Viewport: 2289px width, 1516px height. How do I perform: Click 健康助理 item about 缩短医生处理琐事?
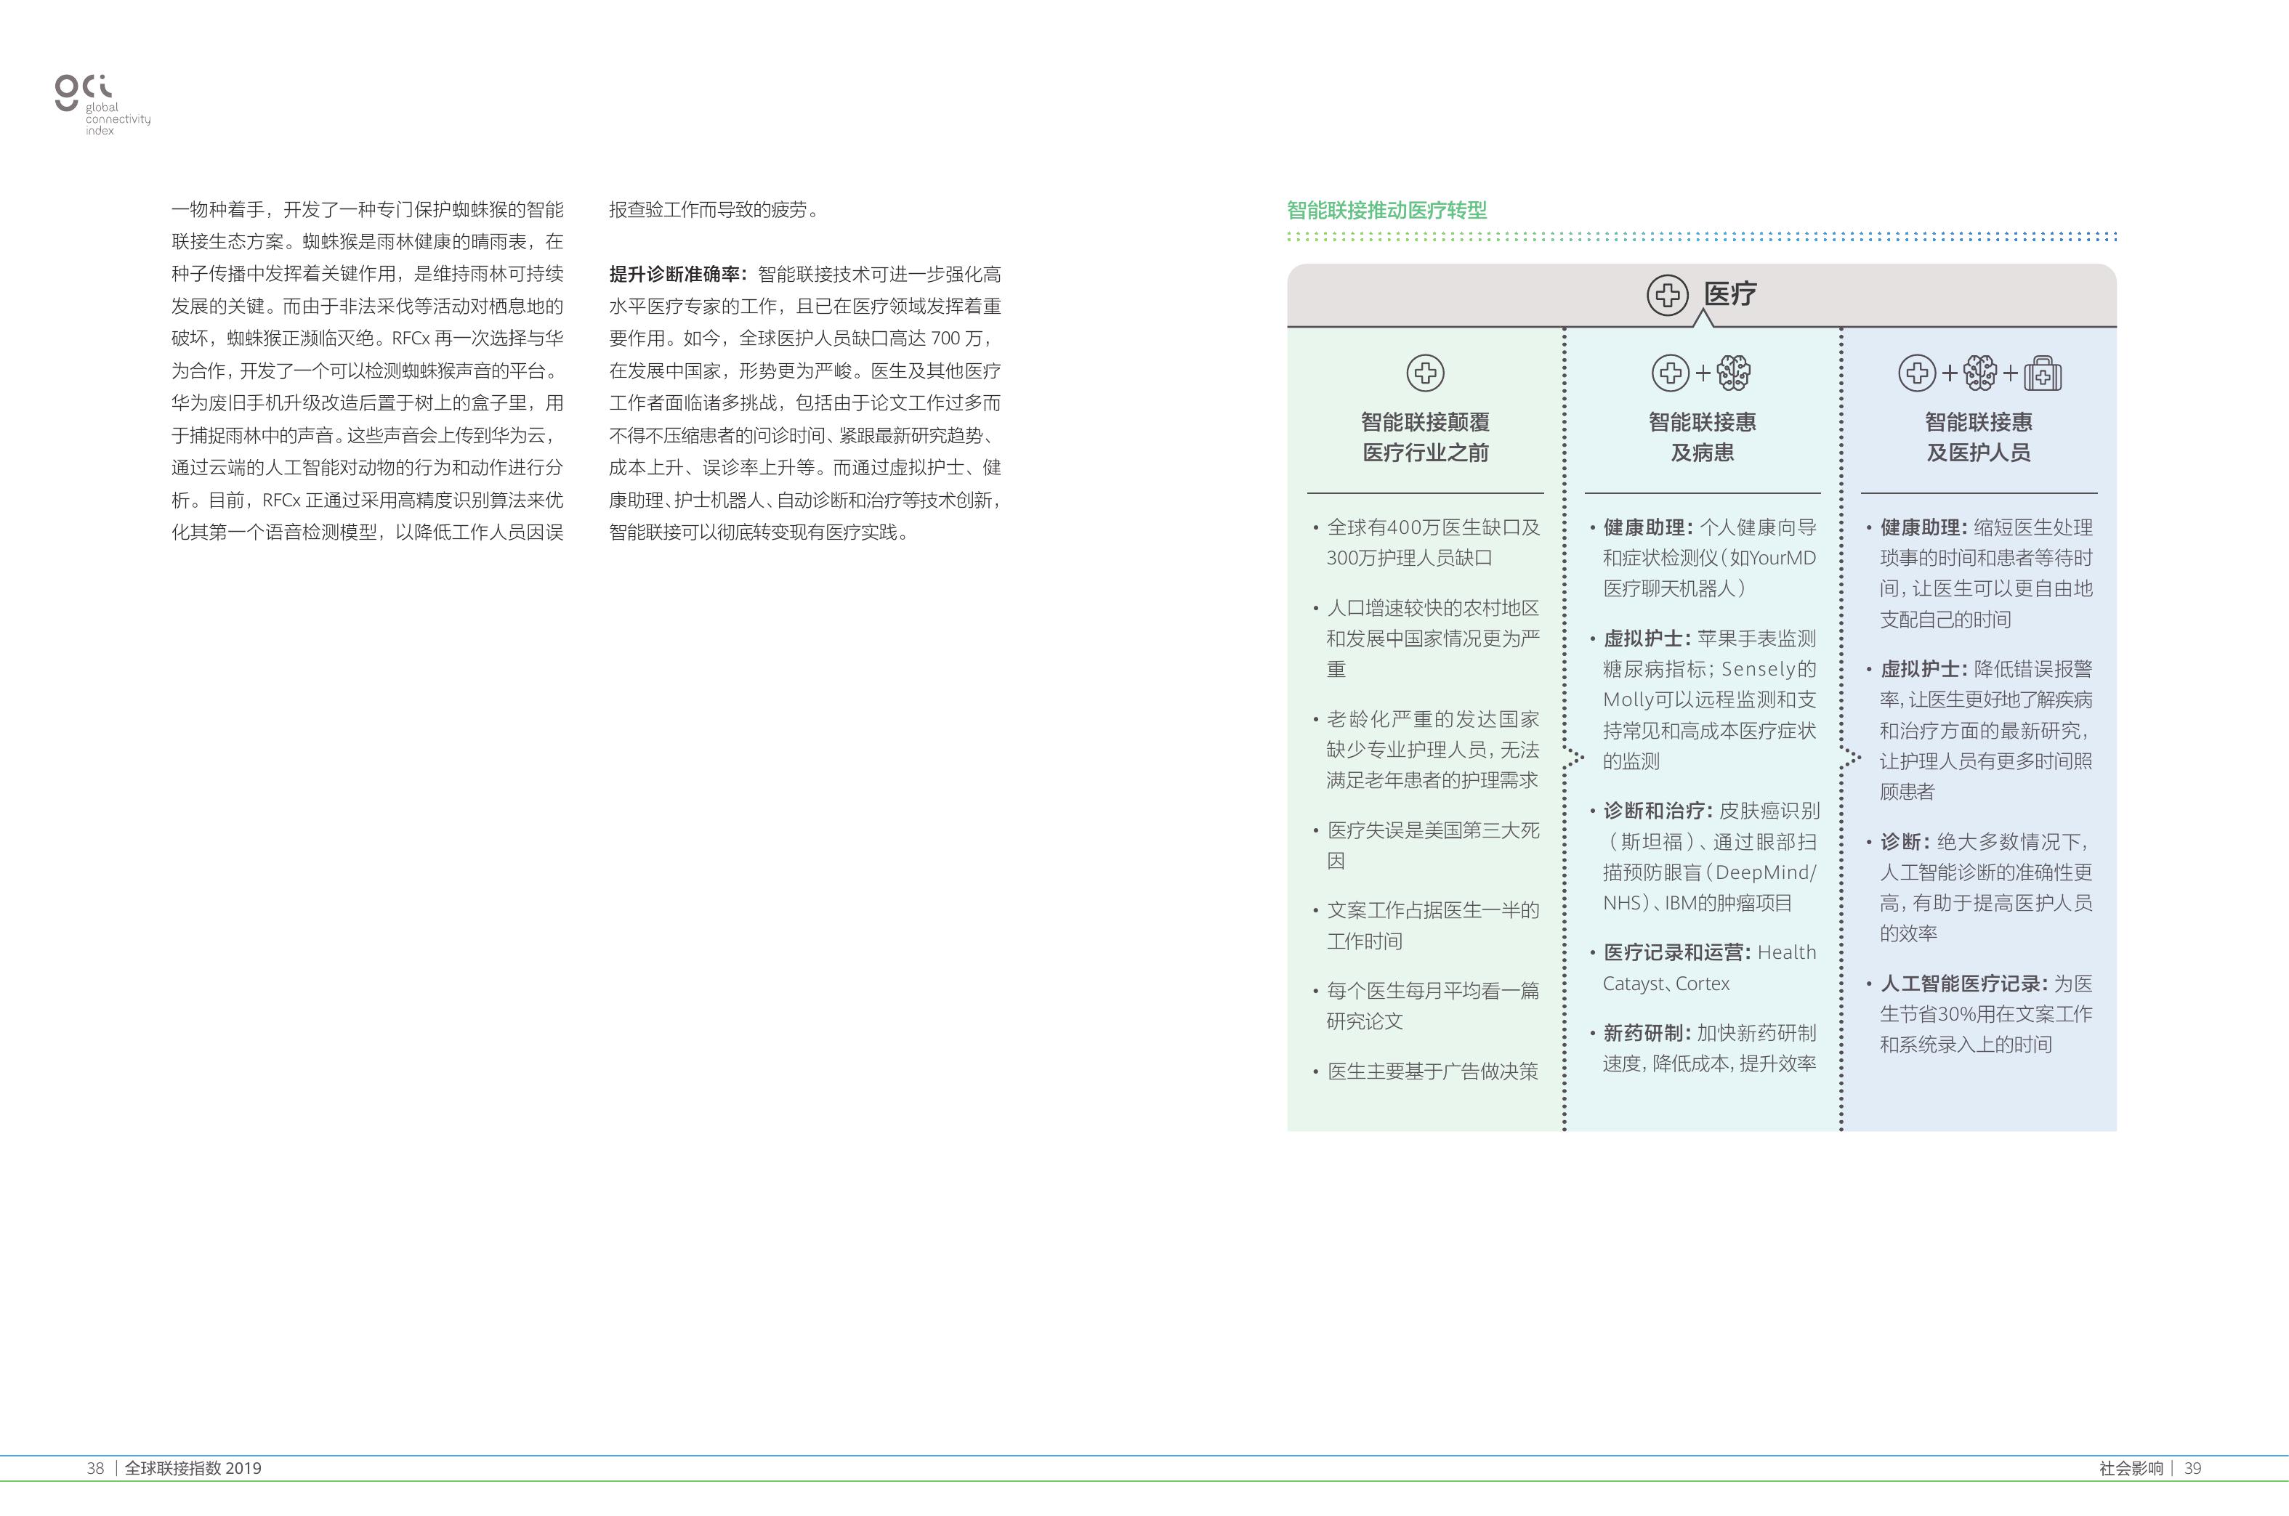coord(1980,573)
